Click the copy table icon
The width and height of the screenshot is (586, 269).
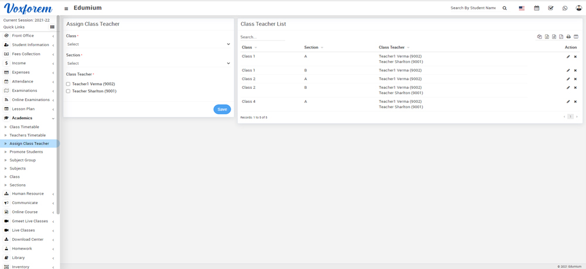(539, 37)
